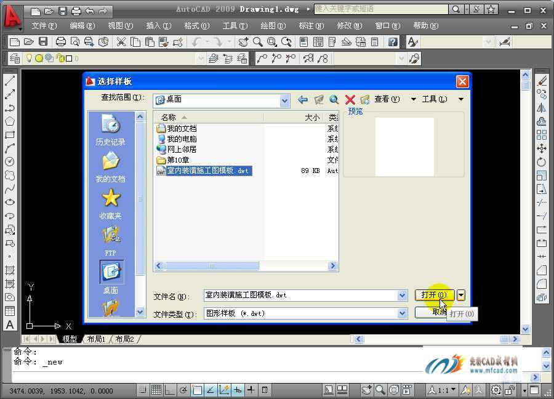The image size is (554, 399).
Task: Click file list horizontal scrollbar thumb
Action: click(212, 266)
